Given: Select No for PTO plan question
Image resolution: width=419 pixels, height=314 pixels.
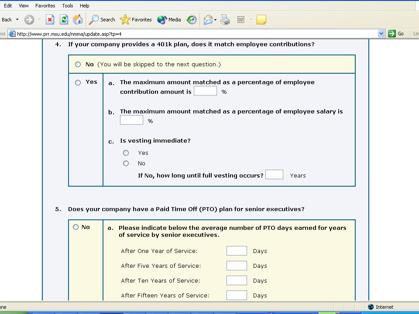Looking at the screenshot, I should point(76,227).
